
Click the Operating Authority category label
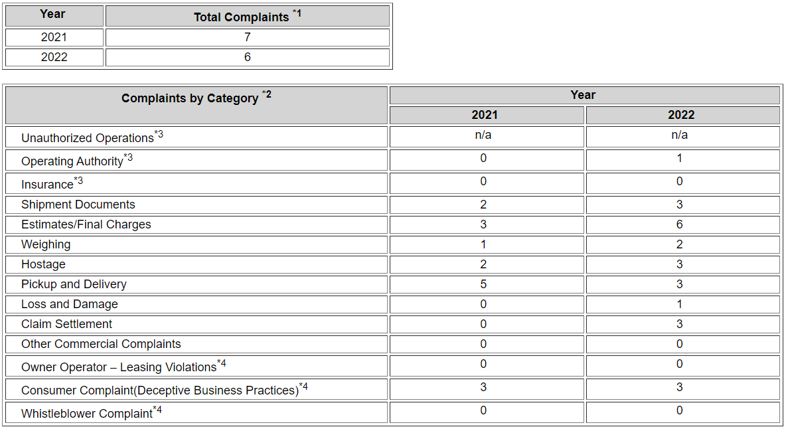pyautogui.click(x=72, y=161)
